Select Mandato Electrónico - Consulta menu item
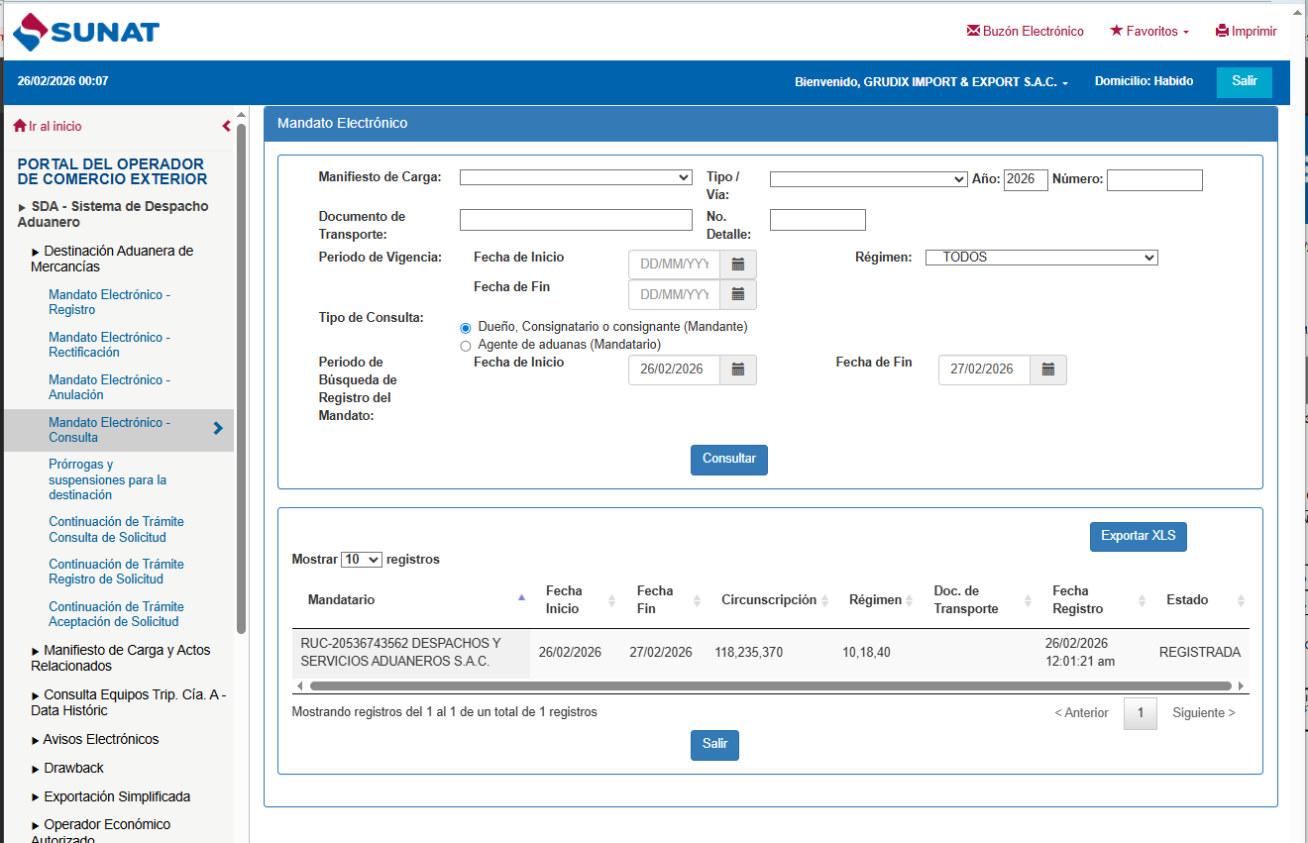Screen dimensions: 1308x843 (119, 430)
